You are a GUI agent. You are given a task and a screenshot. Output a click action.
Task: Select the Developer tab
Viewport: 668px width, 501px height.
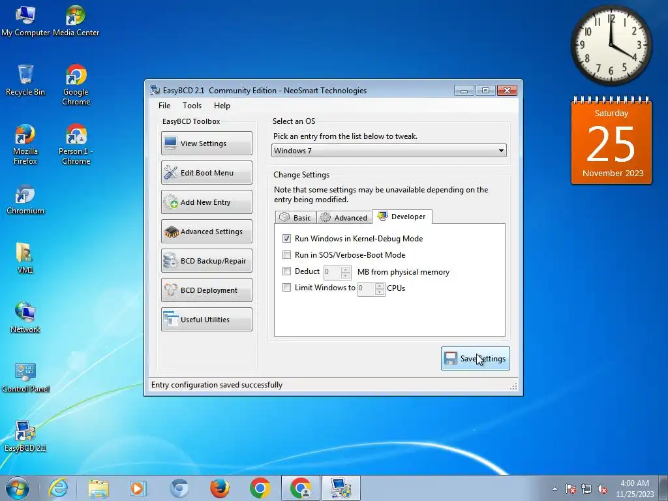pyautogui.click(x=402, y=217)
